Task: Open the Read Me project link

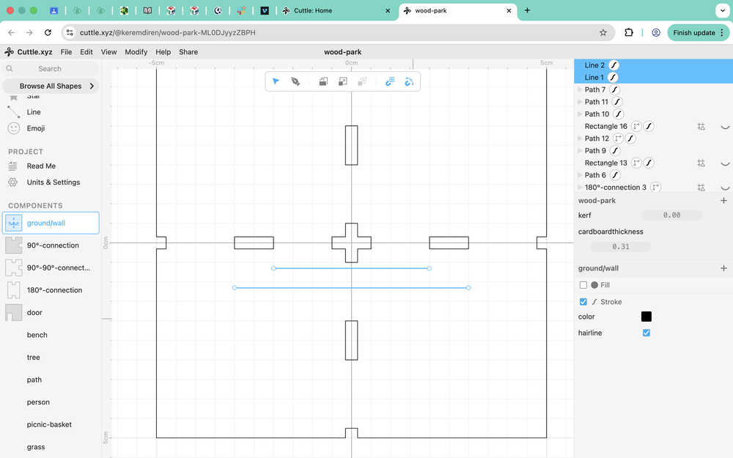Action: coord(41,166)
